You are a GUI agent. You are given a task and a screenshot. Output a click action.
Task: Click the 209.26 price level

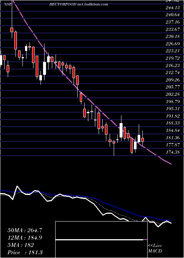pyautogui.click(x=173, y=80)
